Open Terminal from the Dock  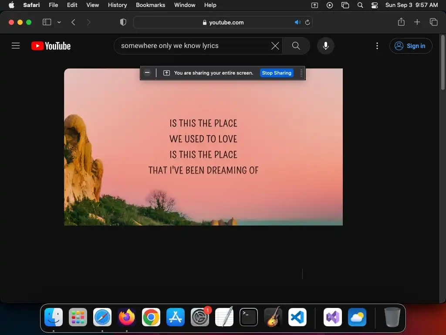click(249, 317)
